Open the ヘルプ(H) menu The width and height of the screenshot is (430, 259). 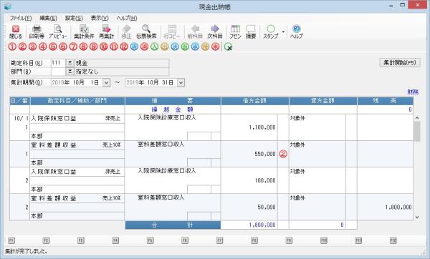(x=127, y=19)
